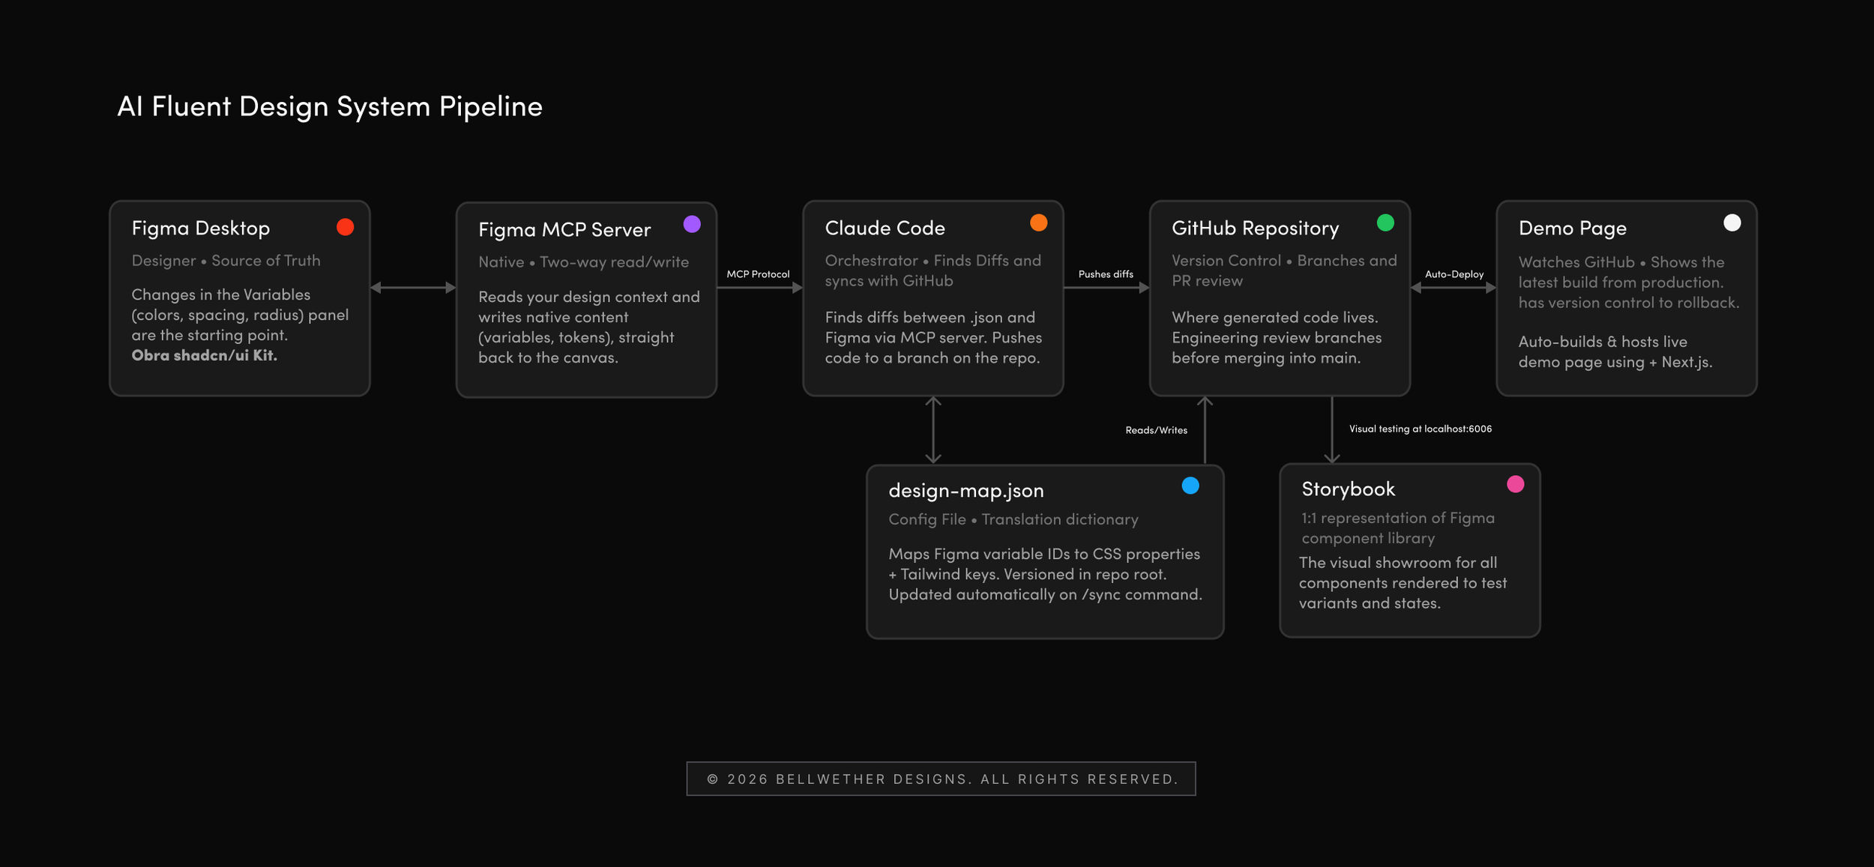Click the bold Obra shadcn/ui Kit text
Screen dimensions: 1874x867
coord(204,355)
